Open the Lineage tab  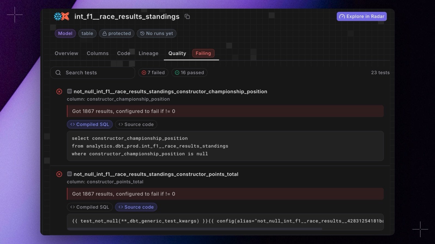pos(148,53)
